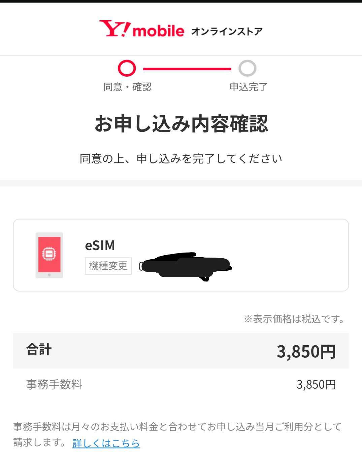Click the 事務手数料 label
This screenshot has height=465, width=362.
click(x=54, y=384)
